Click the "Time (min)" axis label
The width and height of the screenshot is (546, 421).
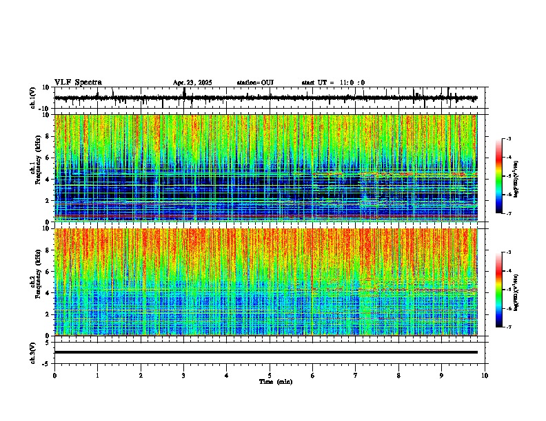[x=276, y=382]
